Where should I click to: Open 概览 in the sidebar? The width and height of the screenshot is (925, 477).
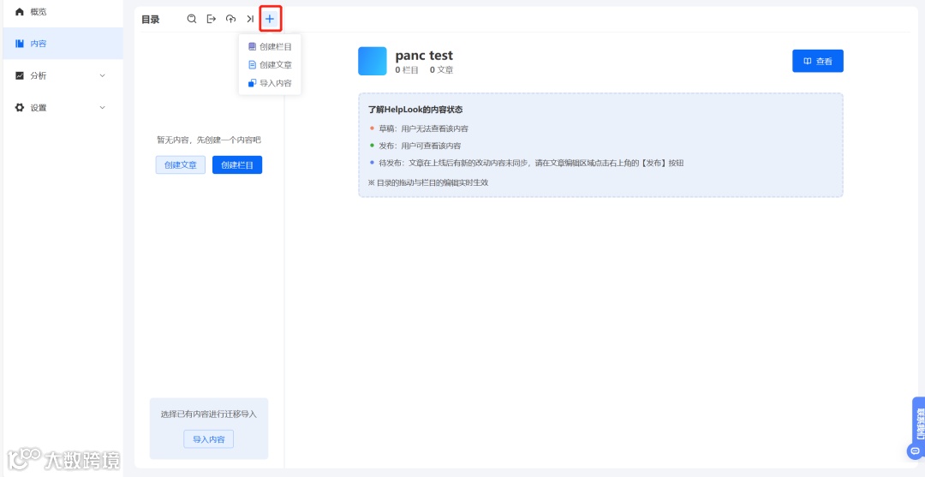[x=63, y=12]
